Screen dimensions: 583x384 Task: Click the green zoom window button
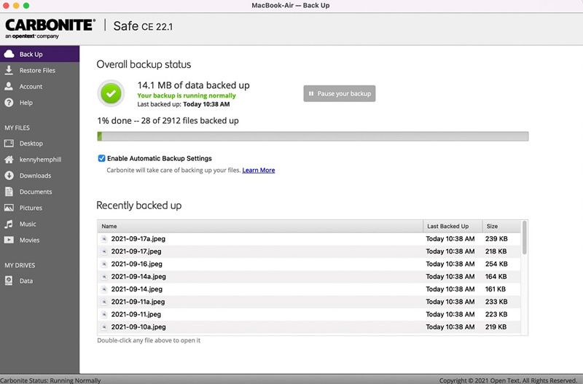[26, 6]
